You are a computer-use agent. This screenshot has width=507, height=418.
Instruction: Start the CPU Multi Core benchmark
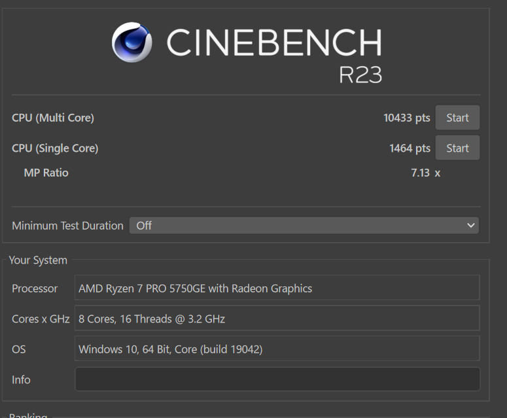pos(457,118)
